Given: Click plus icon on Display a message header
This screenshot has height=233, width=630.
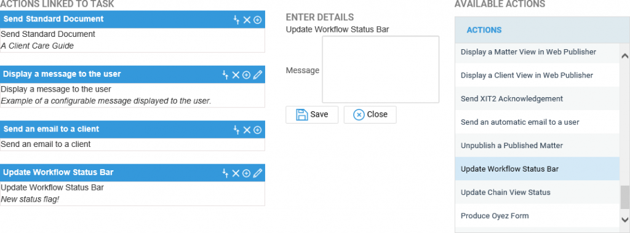Looking at the screenshot, I should [247, 75].
